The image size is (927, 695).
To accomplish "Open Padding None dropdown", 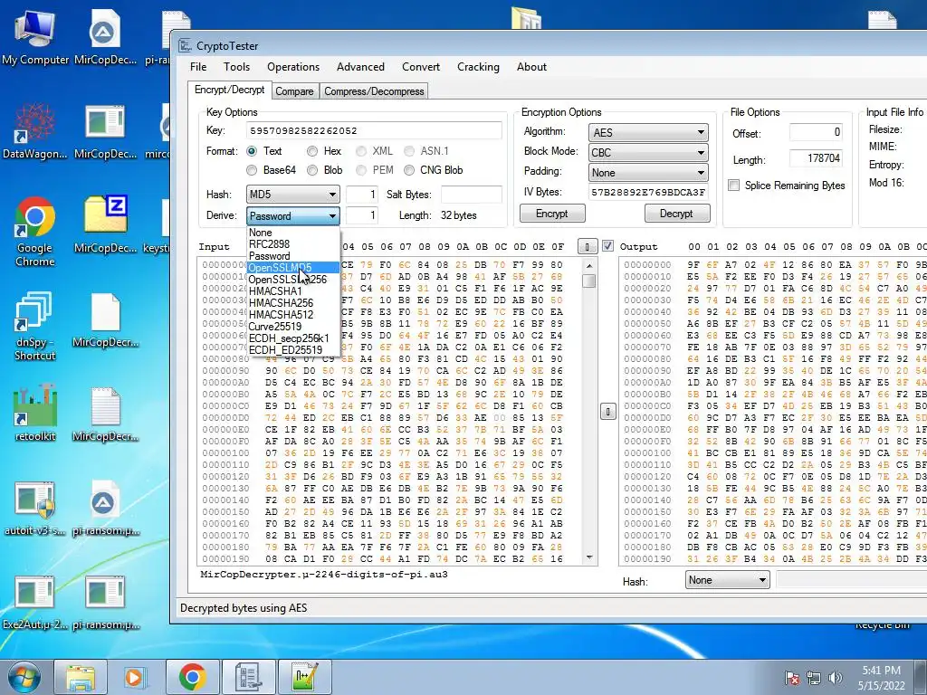I will (x=648, y=173).
